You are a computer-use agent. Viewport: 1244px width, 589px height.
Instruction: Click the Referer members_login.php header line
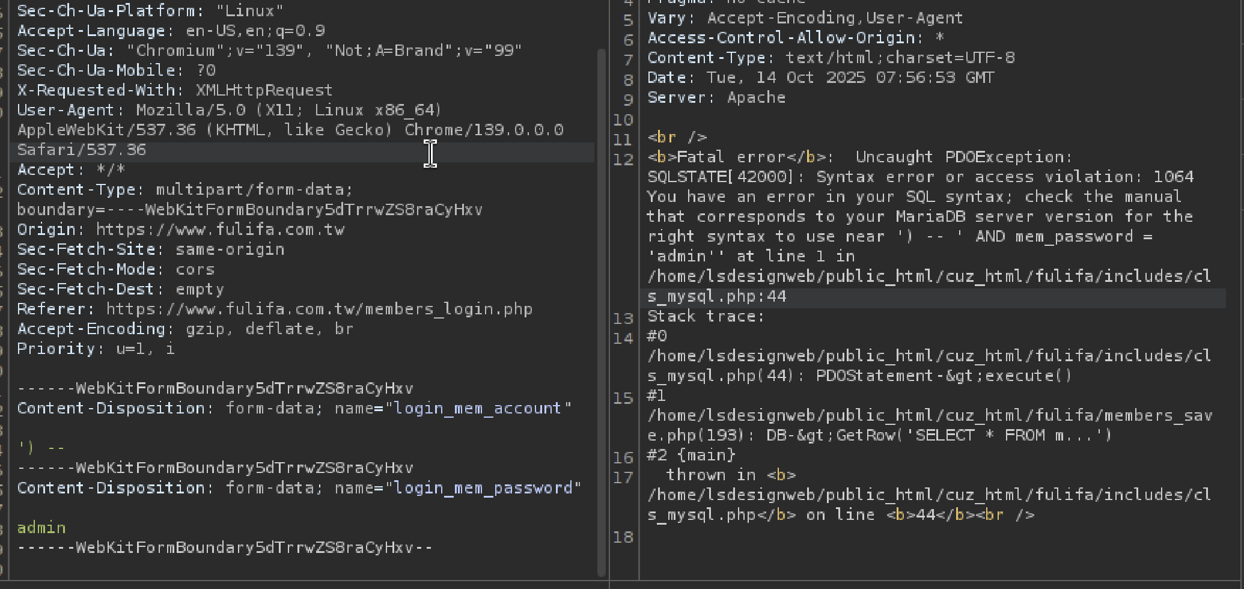(x=275, y=308)
